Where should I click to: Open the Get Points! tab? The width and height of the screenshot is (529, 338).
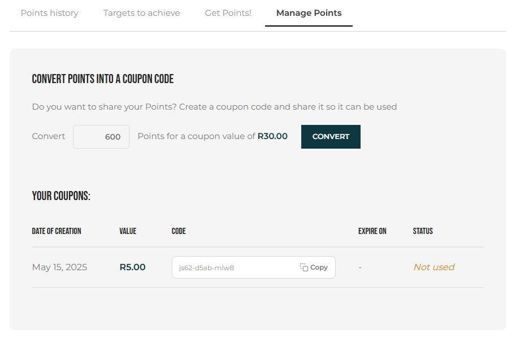pos(228,13)
